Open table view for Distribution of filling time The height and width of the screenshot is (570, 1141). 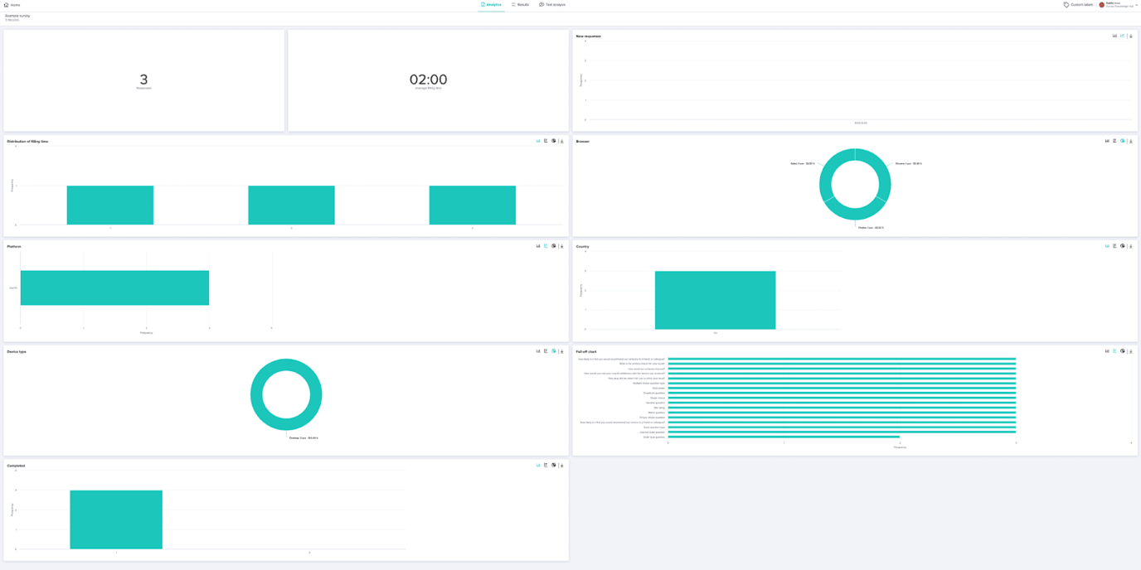coord(544,140)
